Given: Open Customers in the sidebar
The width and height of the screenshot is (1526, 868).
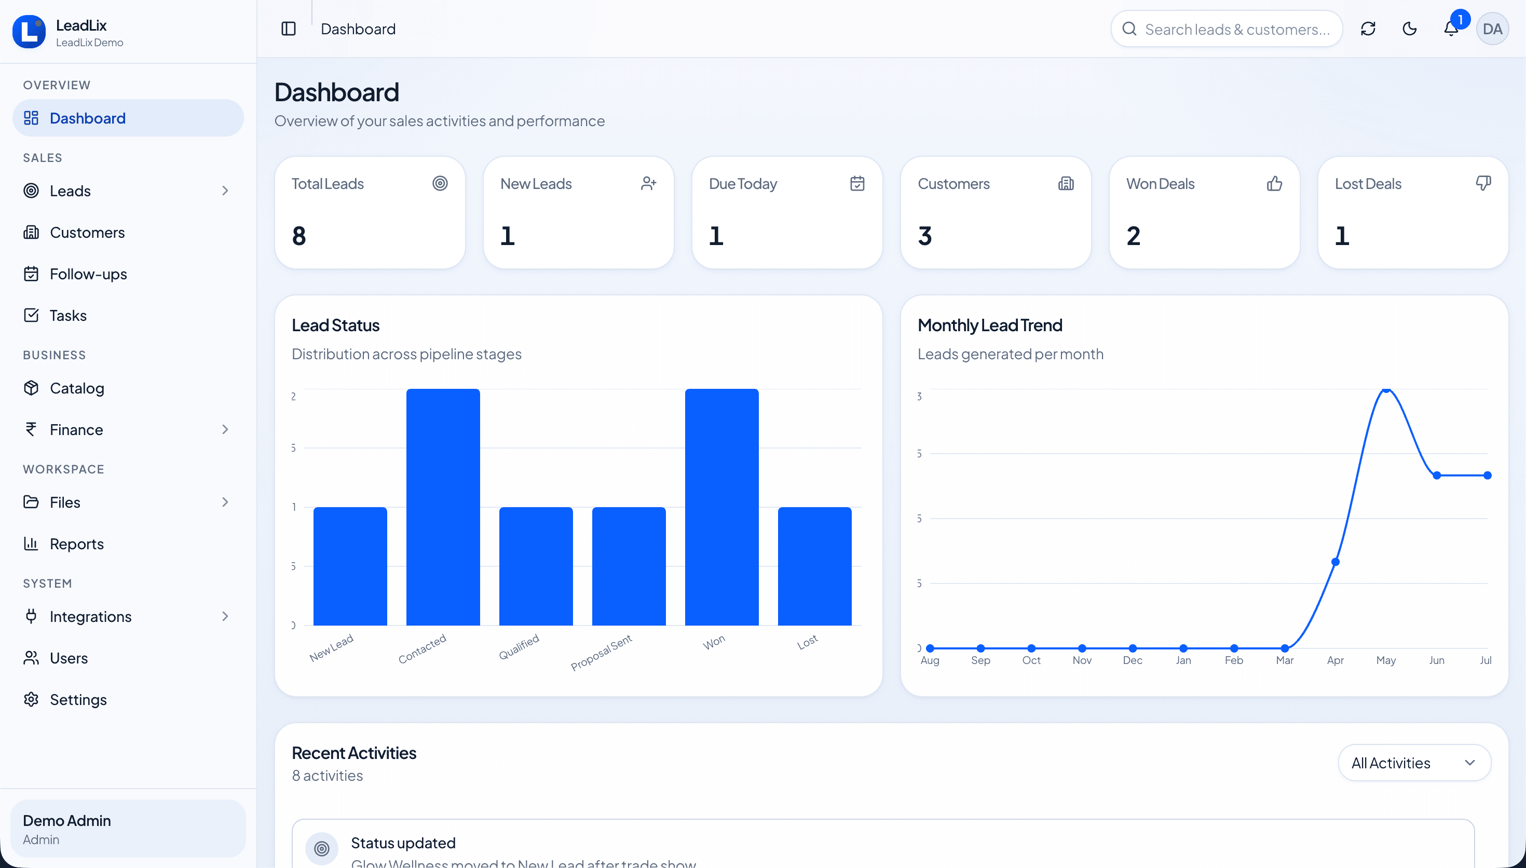Looking at the screenshot, I should point(128,233).
